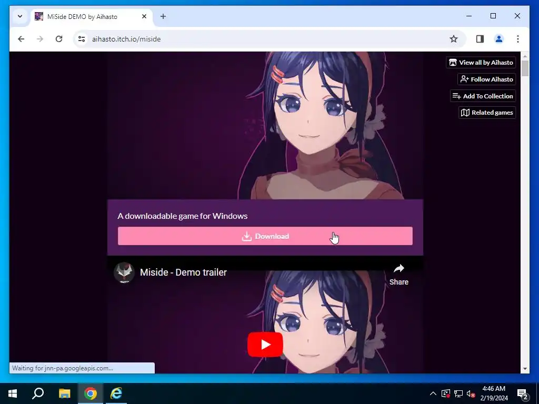Close the MiSide DEMO tab
The image size is (539, 404).
click(144, 16)
